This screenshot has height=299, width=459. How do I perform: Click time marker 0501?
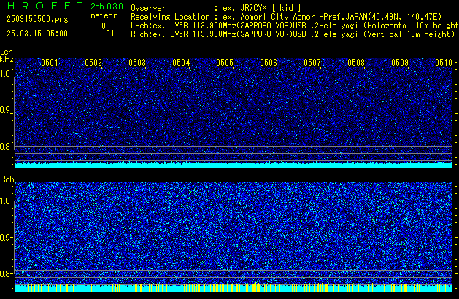50,63
